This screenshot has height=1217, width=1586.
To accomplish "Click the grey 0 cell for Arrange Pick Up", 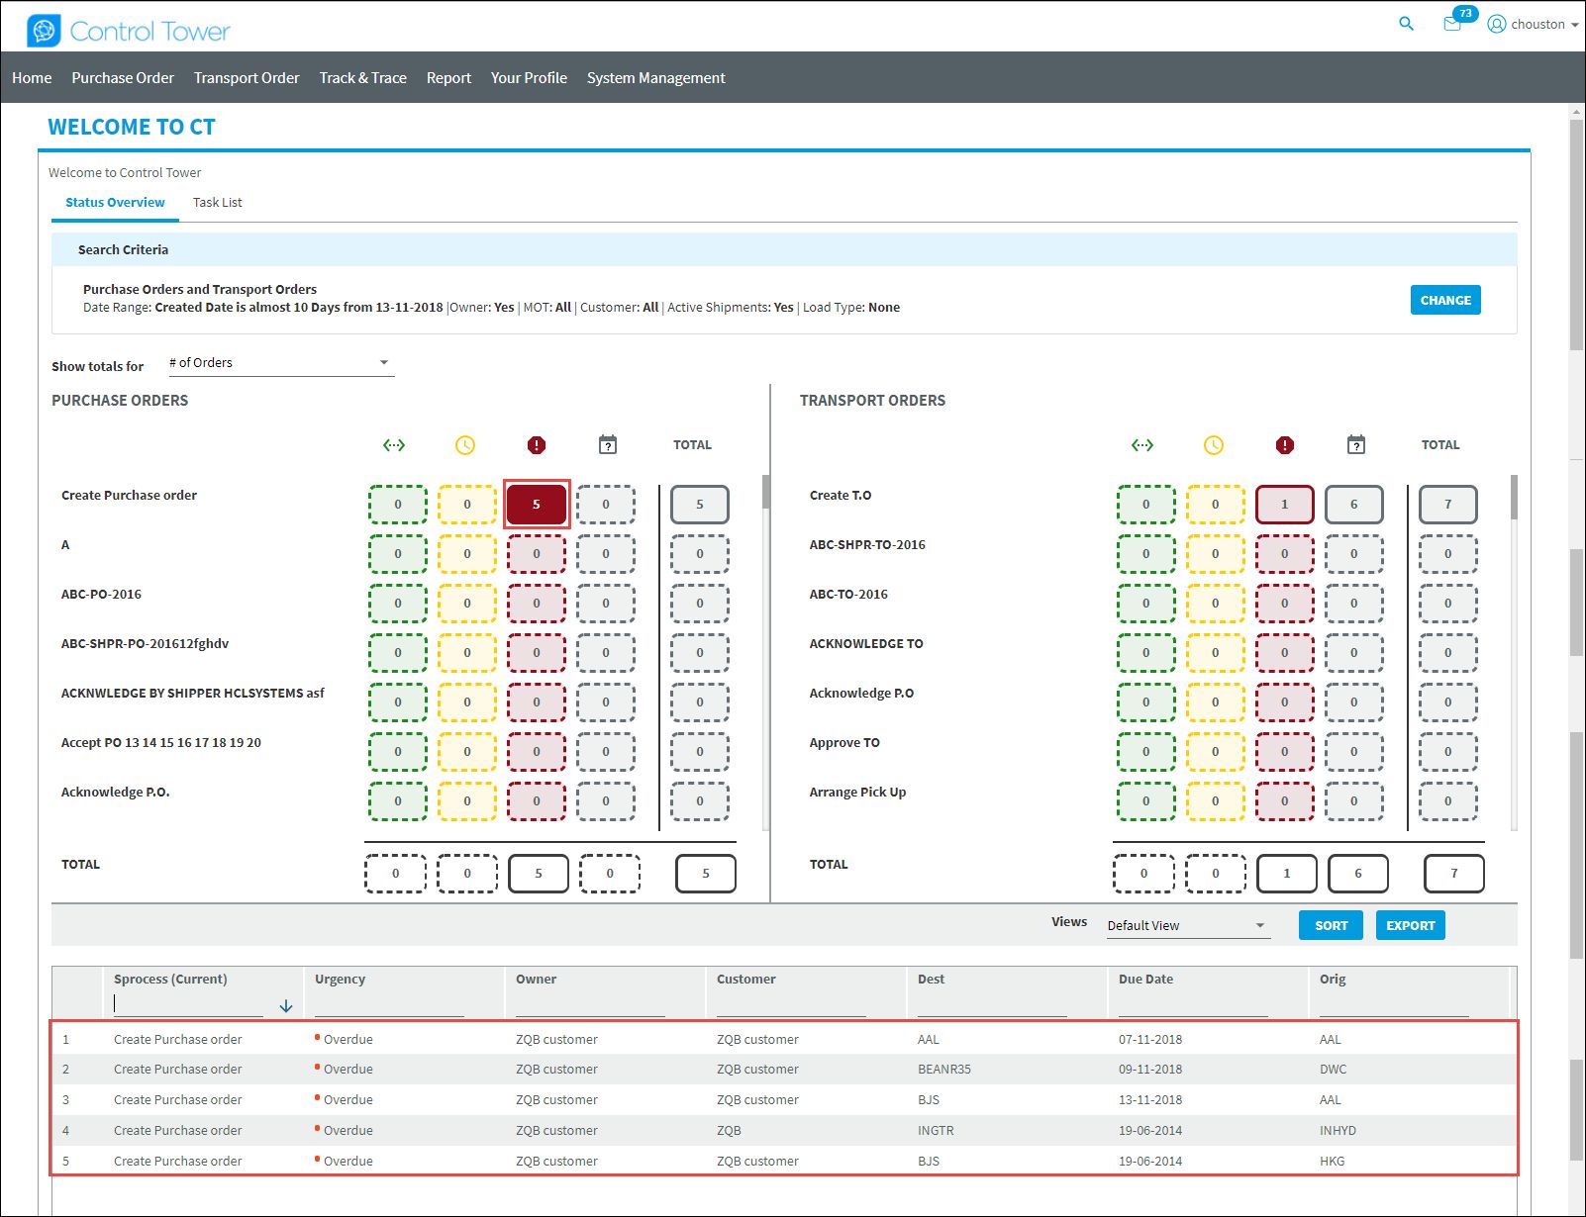I will tap(1354, 801).
